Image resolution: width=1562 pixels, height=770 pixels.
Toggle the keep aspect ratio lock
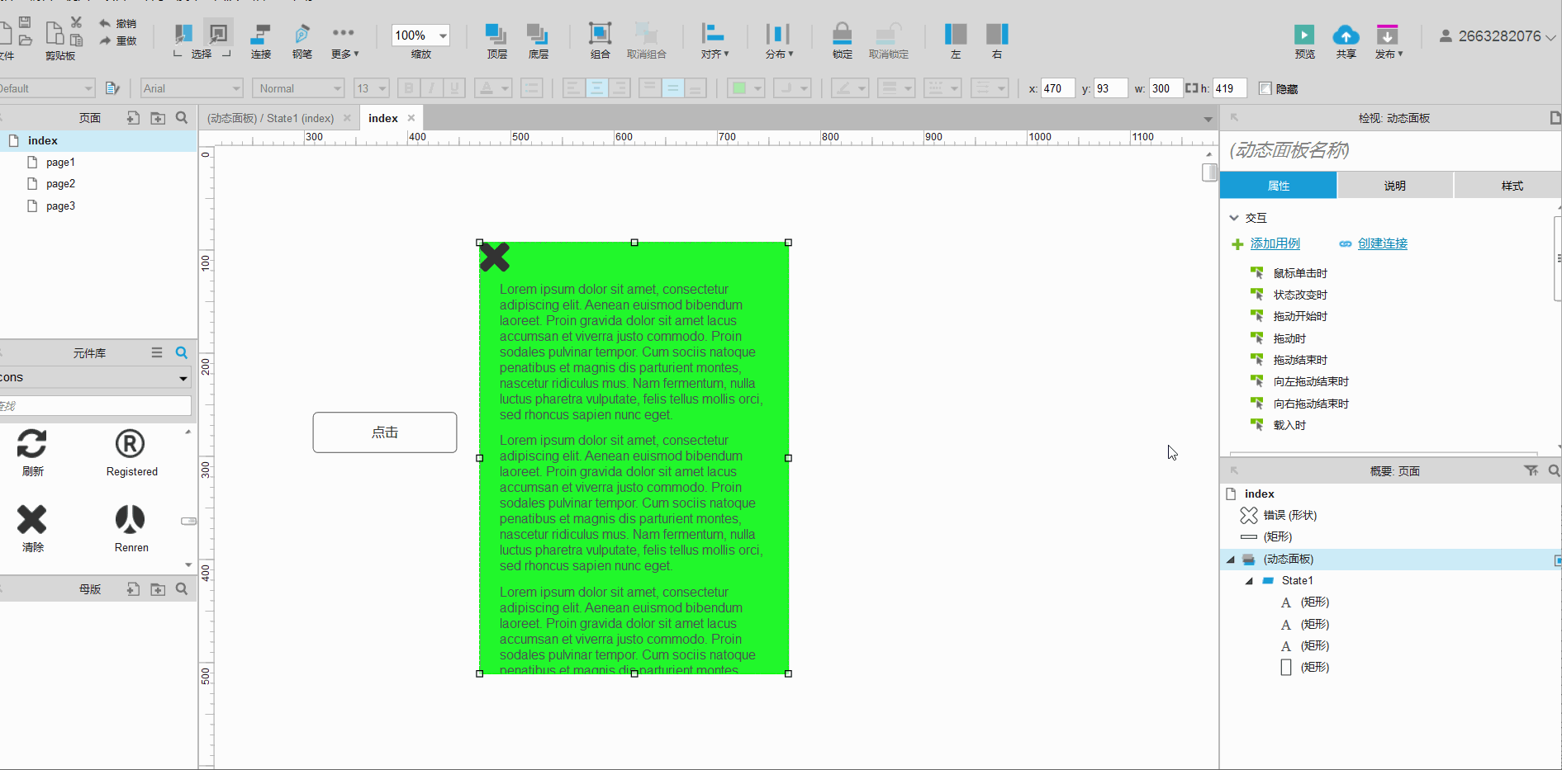coord(1191,87)
